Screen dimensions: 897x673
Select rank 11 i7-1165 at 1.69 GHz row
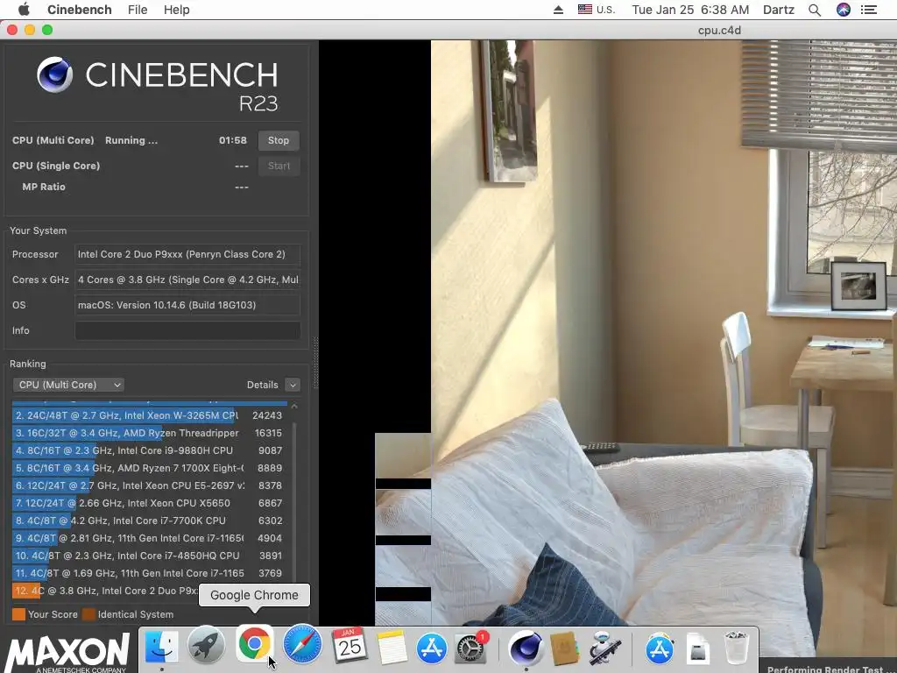pos(149,573)
